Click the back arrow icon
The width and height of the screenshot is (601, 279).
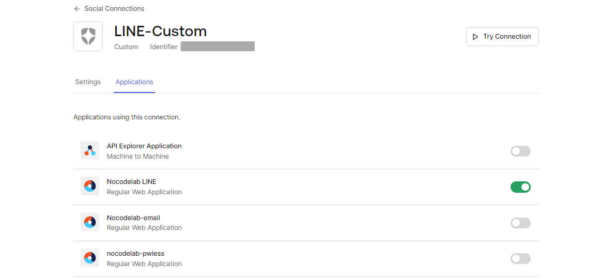click(x=77, y=9)
